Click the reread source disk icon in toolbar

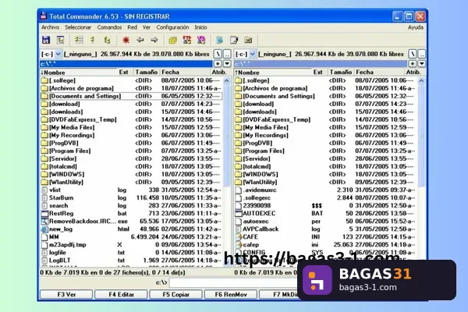click(x=46, y=40)
